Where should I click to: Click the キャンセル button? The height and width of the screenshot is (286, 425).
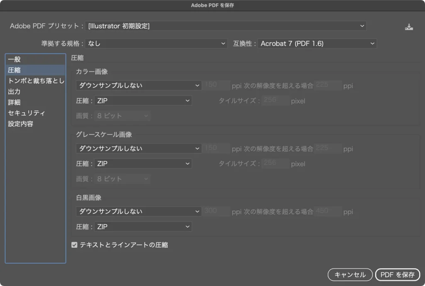350,275
